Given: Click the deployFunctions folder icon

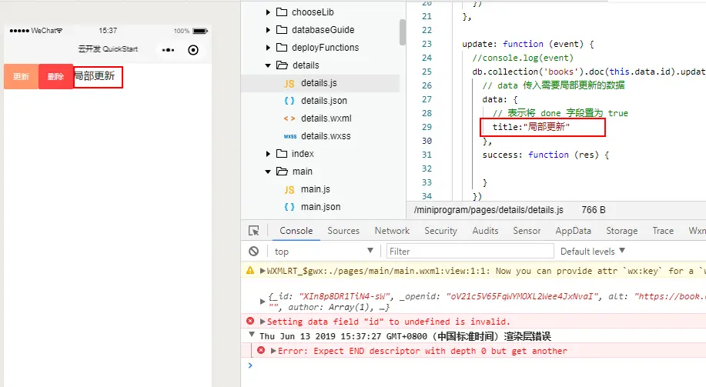Looking at the screenshot, I should pos(282,47).
